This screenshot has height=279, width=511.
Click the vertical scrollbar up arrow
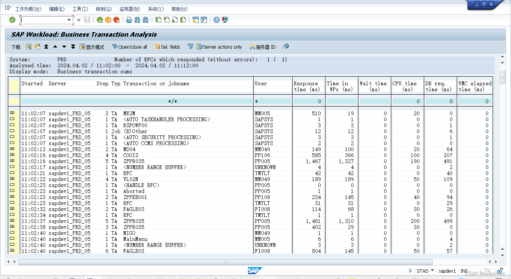pyautogui.click(x=502, y=57)
